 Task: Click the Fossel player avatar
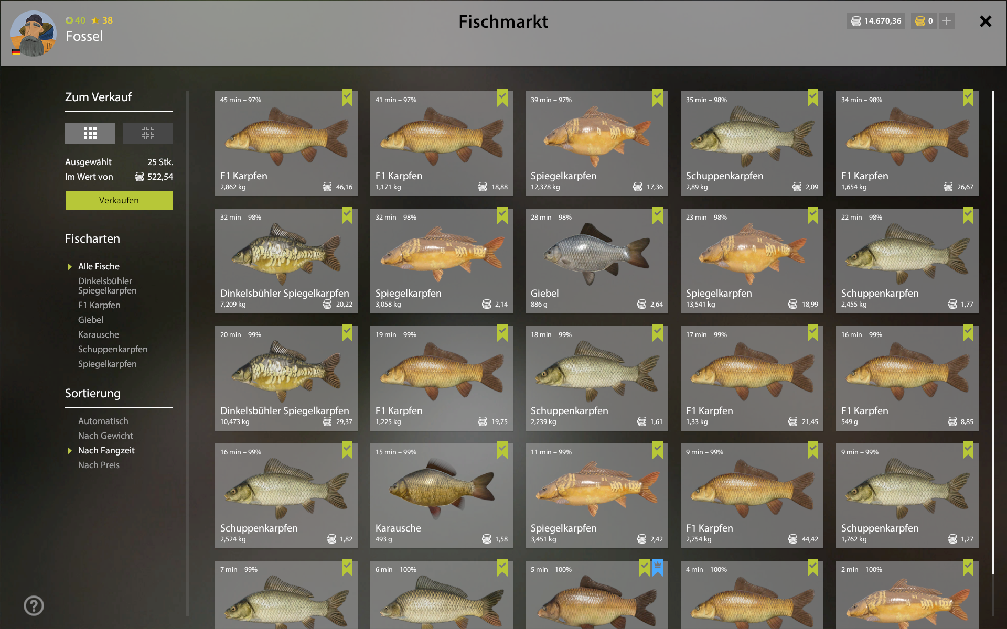[x=34, y=34]
